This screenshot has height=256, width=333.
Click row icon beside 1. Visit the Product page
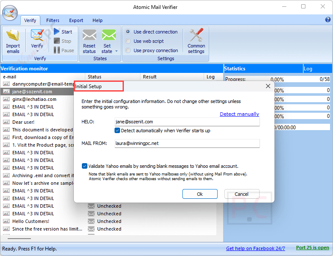click(x=6, y=145)
